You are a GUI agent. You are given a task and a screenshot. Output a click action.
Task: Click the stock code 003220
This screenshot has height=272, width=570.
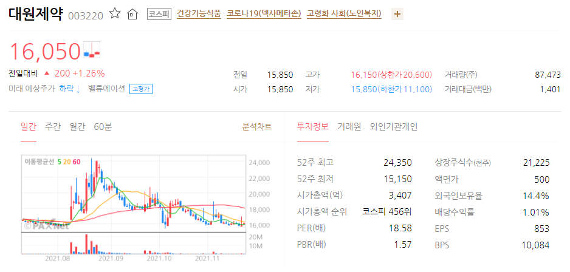[86, 16]
